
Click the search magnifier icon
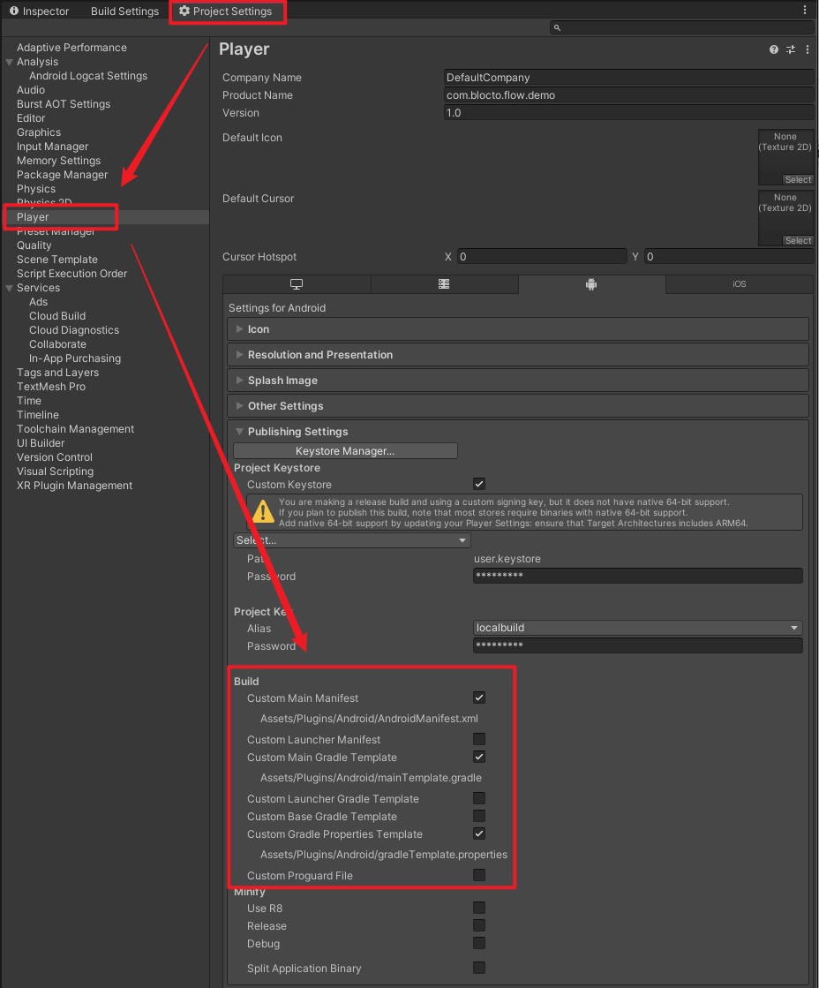click(x=557, y=27)
